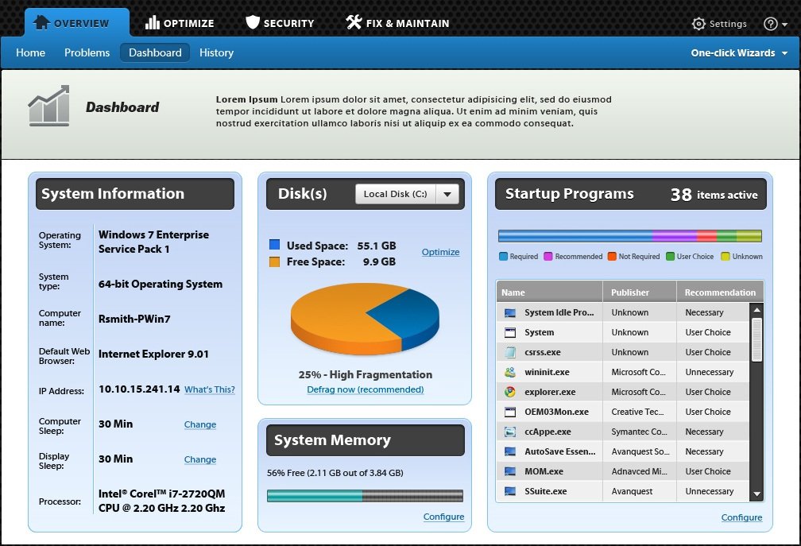Go to Fix & Maintain tab

397,23
